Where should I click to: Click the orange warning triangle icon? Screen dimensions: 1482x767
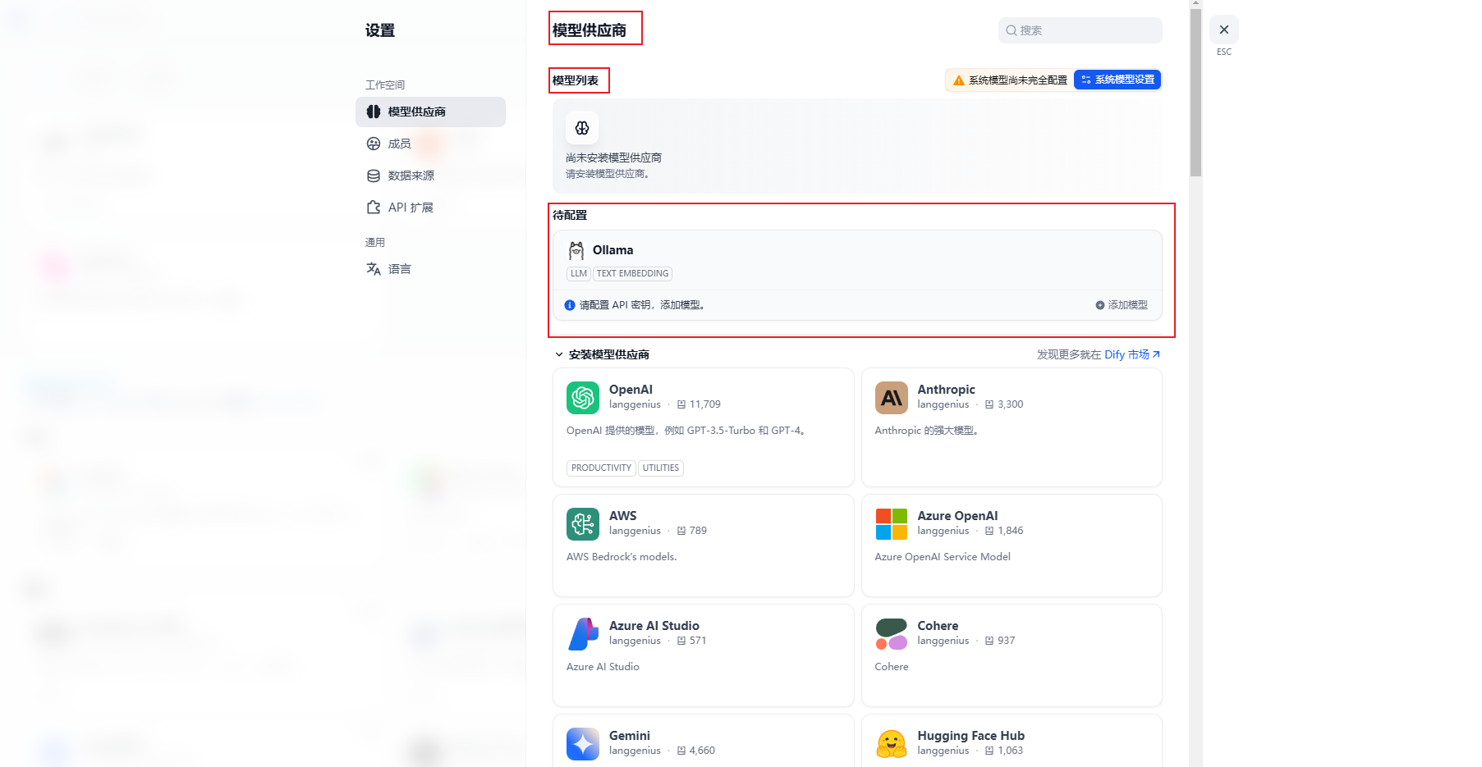click(x=958, y=80)
